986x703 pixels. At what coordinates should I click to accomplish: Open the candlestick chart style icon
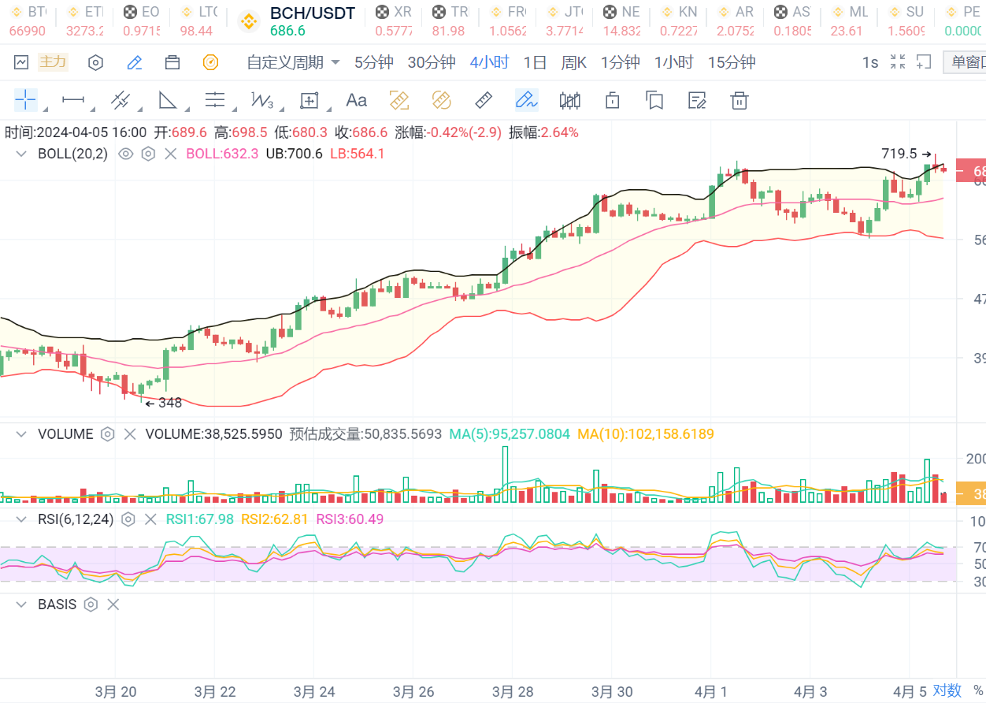[569, 100]
